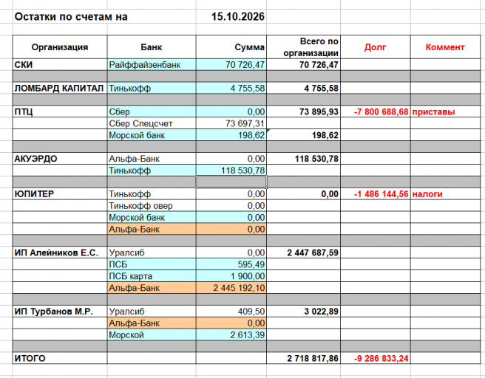Image resolution: width=485 pixels, height=378 pixels.
Task: Click the grand total 2 718 817,86
Action: point(303,358)
